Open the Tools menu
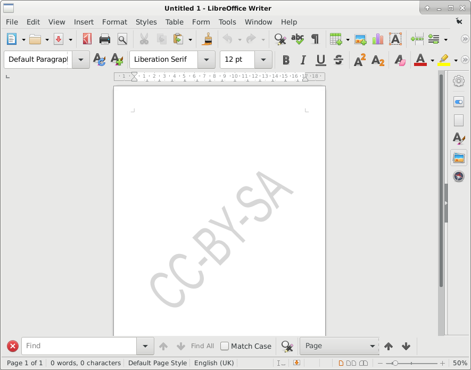Image resolution: width=471 pixels, height=370 pixels. 227,22
